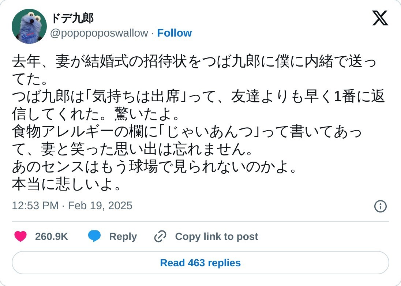This screenshot has height=286, width=401.
Task: Select Copy link to post text
Action: [x=216, y=237]
